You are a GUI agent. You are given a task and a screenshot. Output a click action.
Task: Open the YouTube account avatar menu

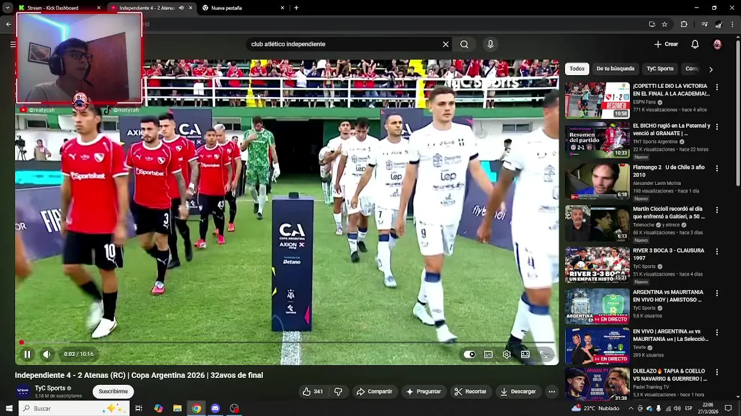pos(717,44)
